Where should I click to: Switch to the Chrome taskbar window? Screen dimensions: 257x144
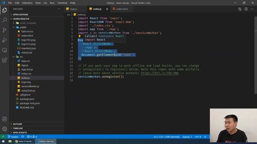pyautogui.click(x=24, y=141)
